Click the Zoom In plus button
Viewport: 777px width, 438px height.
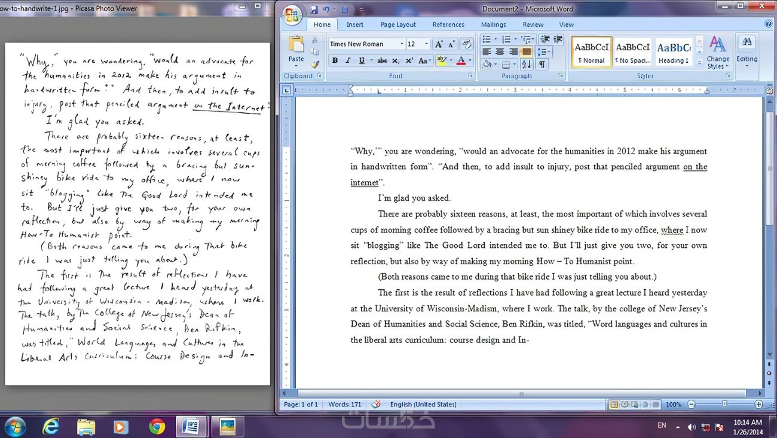pos(758,405)
